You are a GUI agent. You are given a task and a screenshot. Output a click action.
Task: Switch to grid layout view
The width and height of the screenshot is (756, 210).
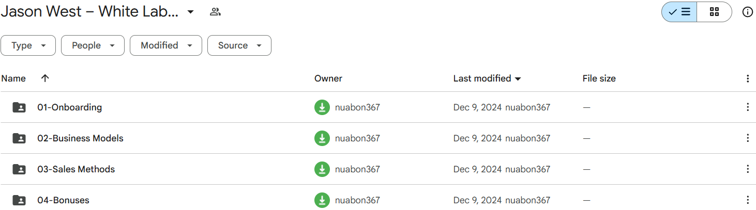(x=714, y=12)
